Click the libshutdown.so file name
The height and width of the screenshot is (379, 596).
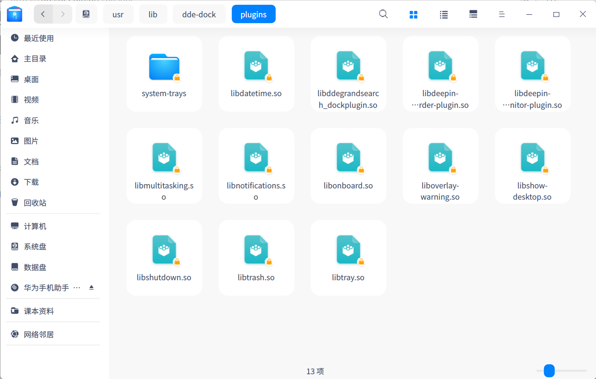pyautogui.click(x=164, y=278)
